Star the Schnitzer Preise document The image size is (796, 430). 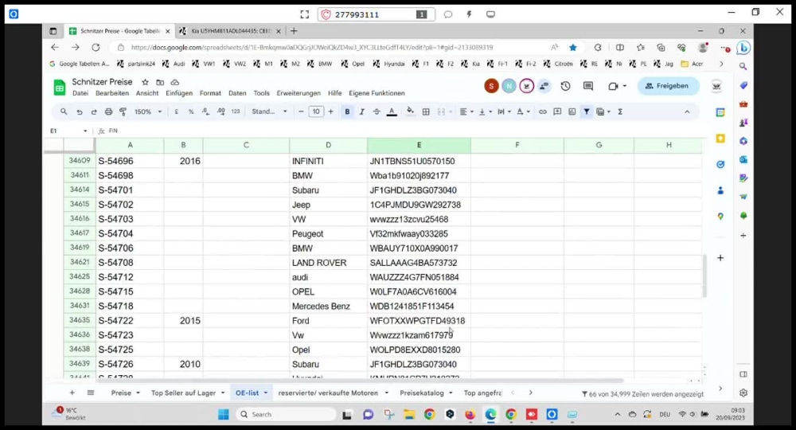point(145,82)
